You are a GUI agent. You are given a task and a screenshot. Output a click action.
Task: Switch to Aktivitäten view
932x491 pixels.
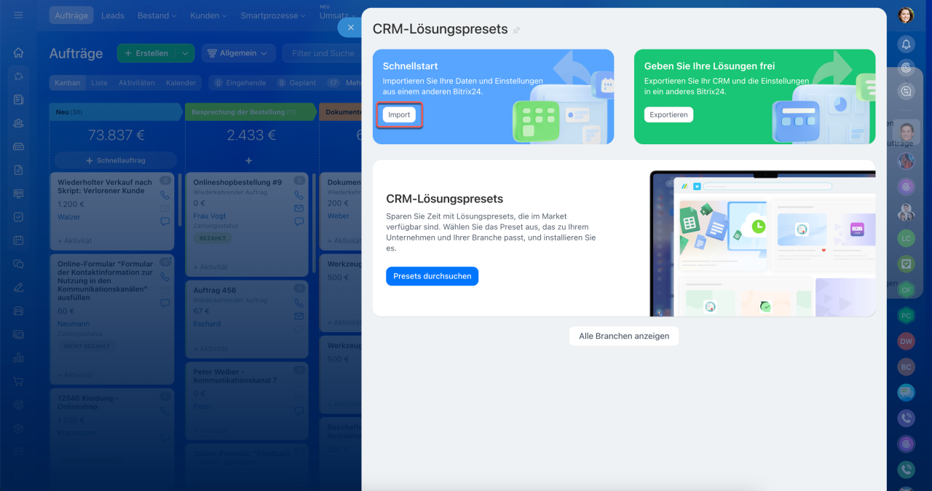(137, 83)
